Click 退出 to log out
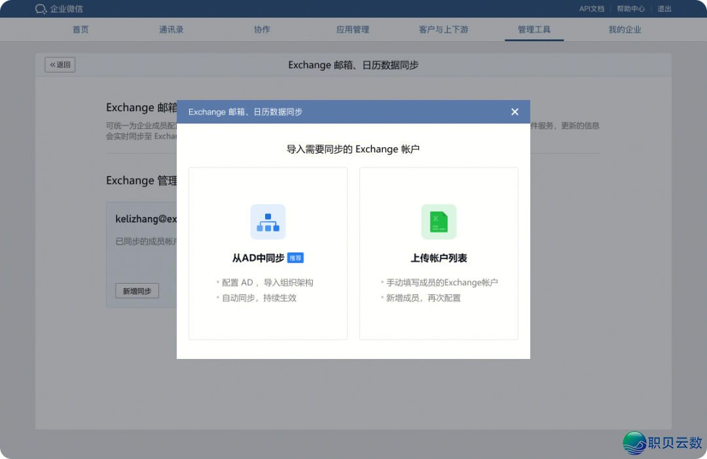Viewport: 707px width, 459px height. tap(664, 8)
